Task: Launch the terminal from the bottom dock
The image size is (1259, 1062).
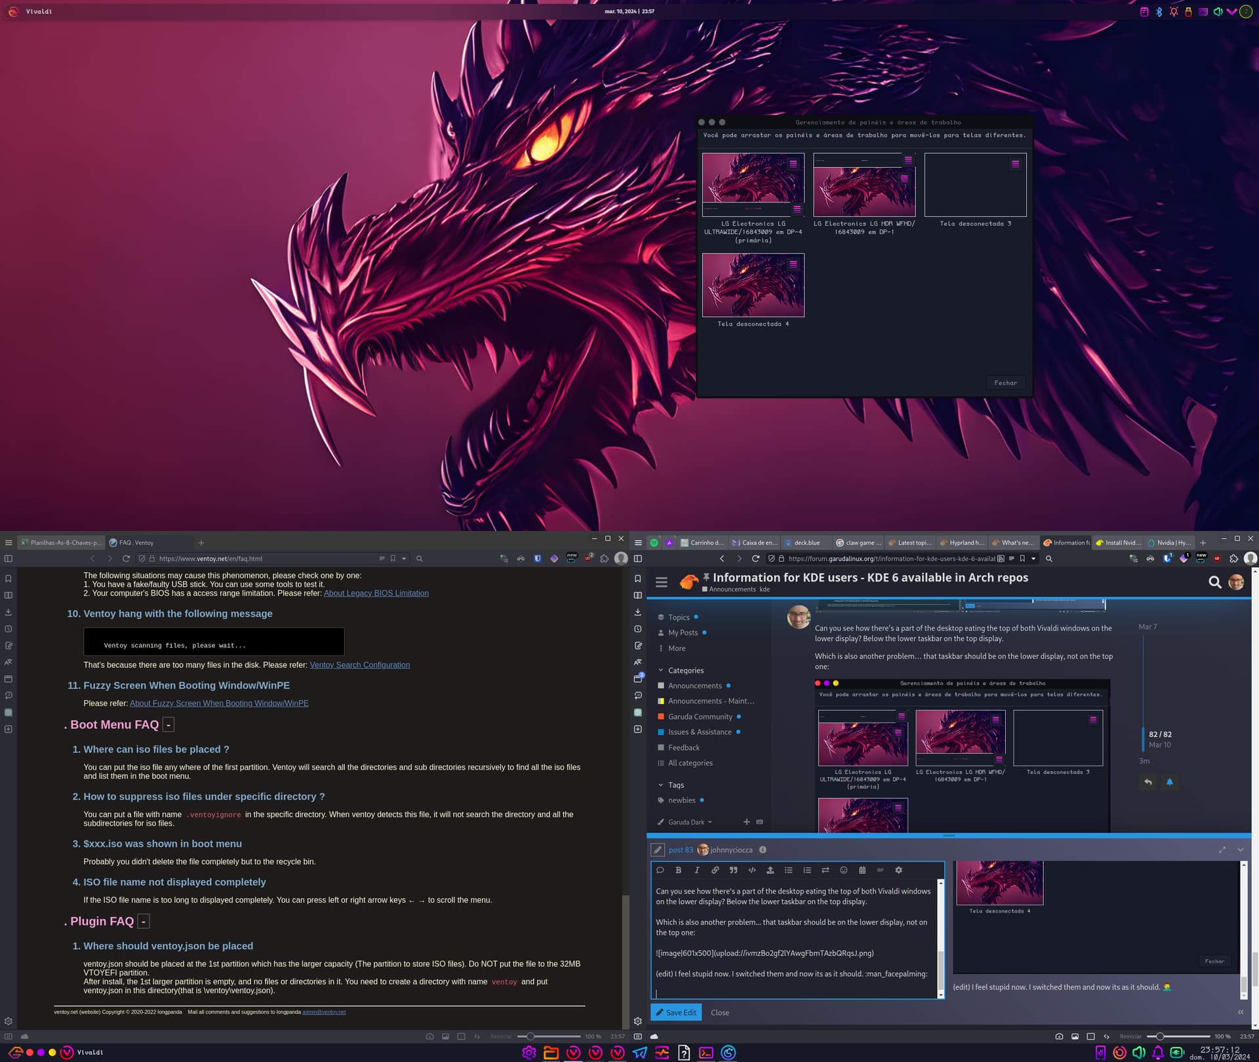Action: click(x=706, y=1053)
